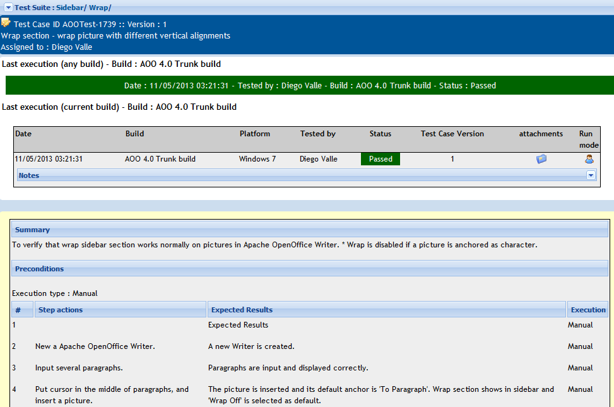Click the green Passed status cell

(x=381, y=159)
